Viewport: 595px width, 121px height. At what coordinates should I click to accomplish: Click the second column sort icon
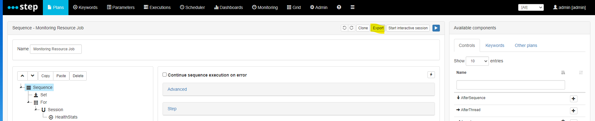coord(581,73)
